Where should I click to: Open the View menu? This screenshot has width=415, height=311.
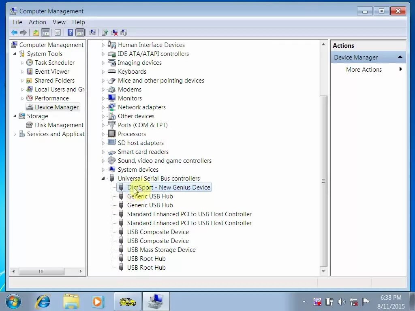pyautogui.click(x=59, y=22)
